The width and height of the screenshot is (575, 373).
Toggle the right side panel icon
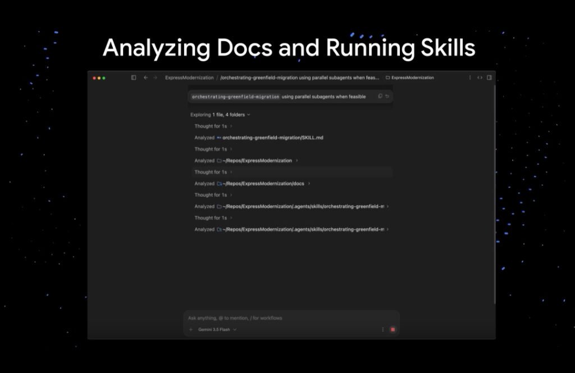pyautogui.click(x=489, y=78)
